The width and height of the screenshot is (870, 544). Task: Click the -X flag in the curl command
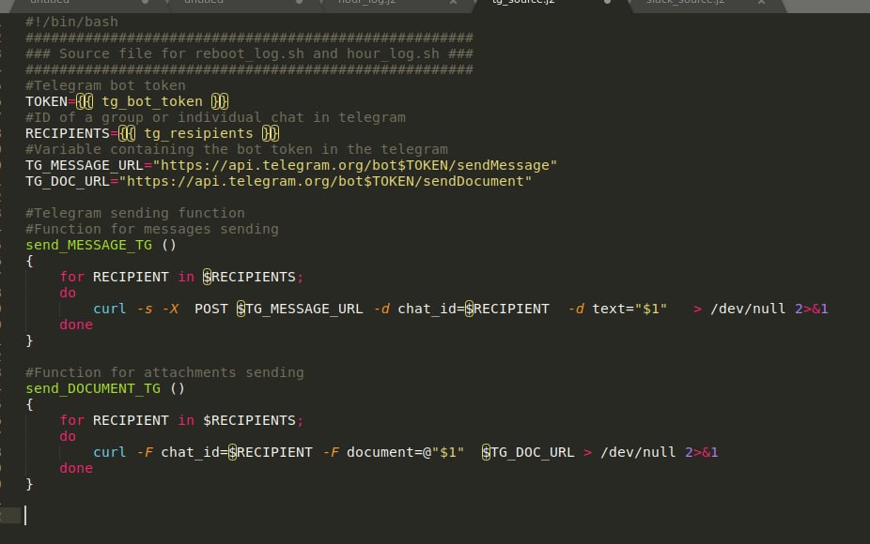tap(170, 310)
